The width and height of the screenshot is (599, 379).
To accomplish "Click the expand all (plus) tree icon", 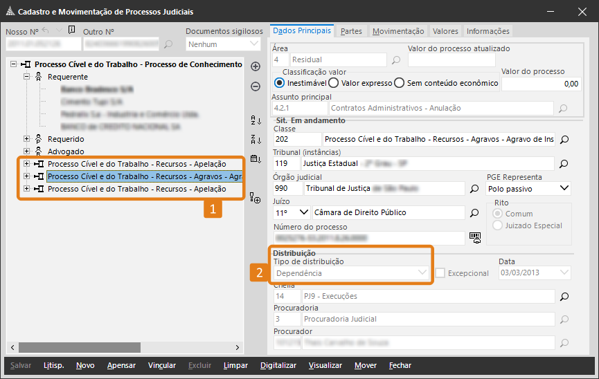I will 255,66.
